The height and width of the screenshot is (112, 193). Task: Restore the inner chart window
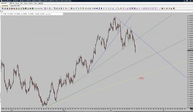[40, 3]
